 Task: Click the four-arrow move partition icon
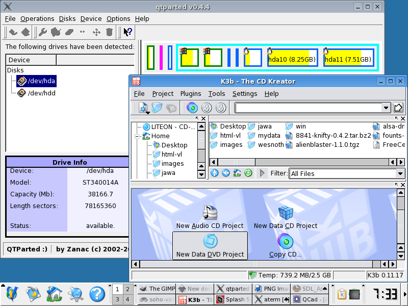point(96,32)
